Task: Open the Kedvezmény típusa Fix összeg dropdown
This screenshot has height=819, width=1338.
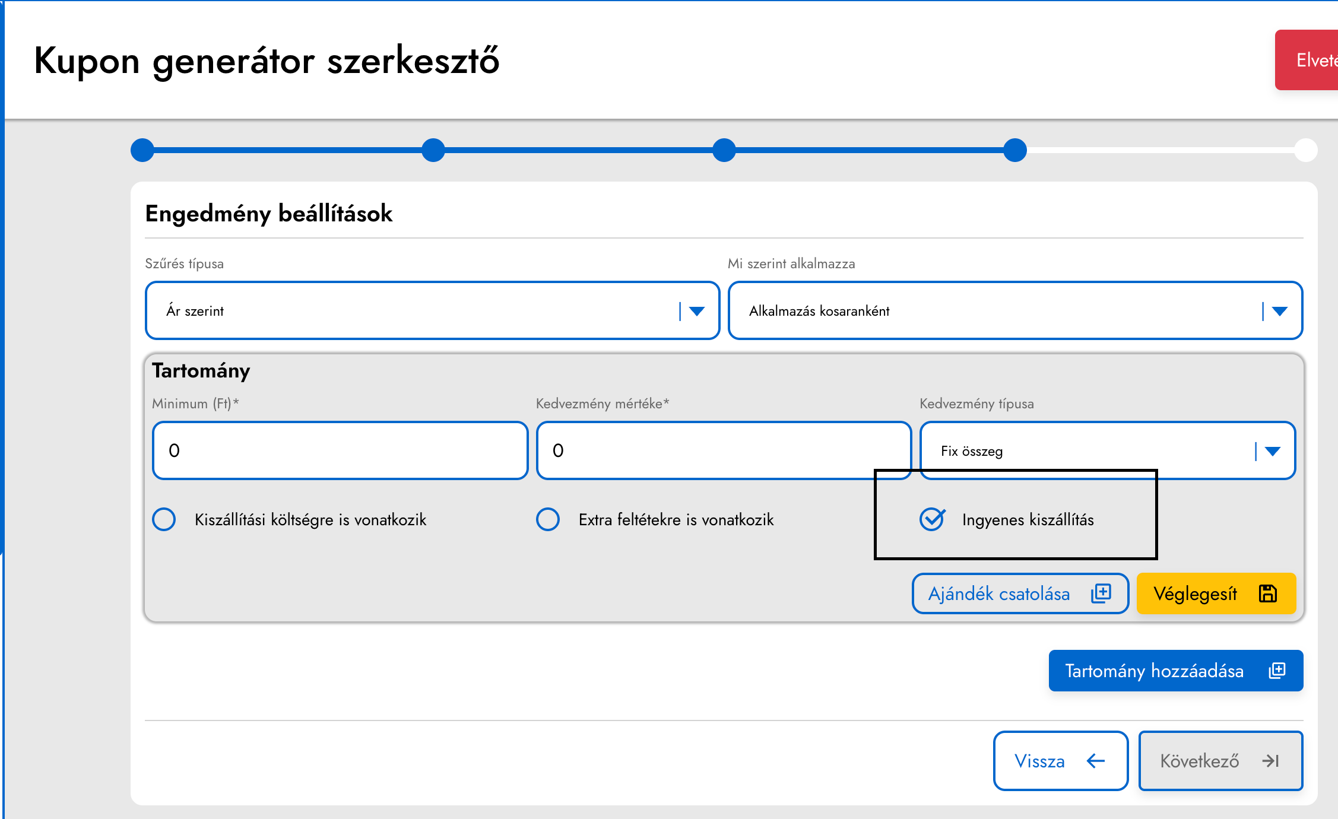Action: pyautogui.click(x=1108, y=450)
